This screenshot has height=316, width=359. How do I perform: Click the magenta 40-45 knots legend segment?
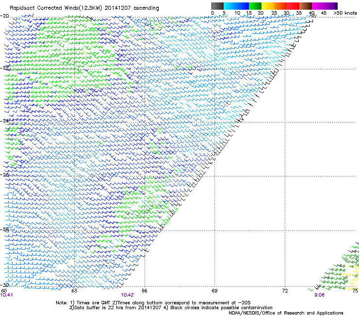click(318, 6)
